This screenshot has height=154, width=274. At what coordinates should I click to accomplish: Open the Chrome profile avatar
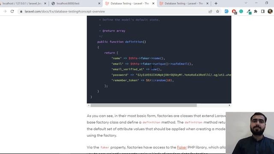click(270, 12)
